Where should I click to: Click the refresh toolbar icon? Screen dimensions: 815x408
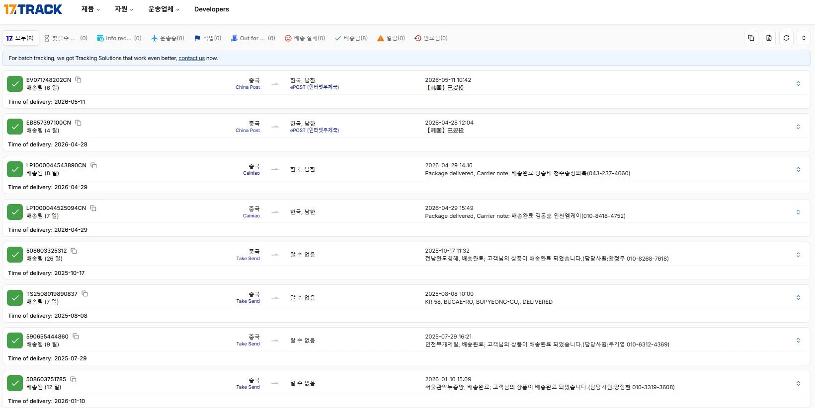tap(786, 38)
